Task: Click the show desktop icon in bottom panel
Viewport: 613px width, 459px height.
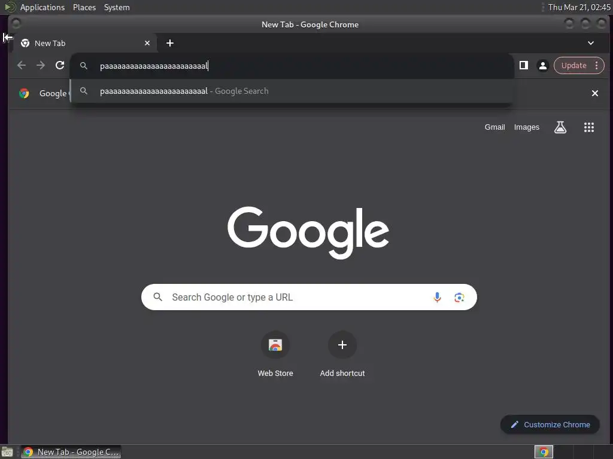Action: [x=7, y=452]
